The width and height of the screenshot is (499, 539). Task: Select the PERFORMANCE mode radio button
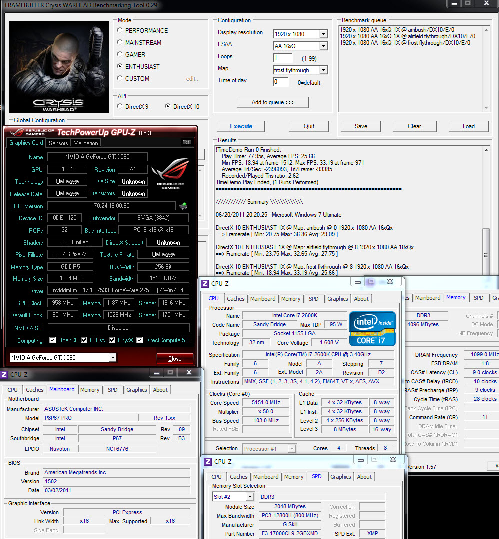coord(120,30)
